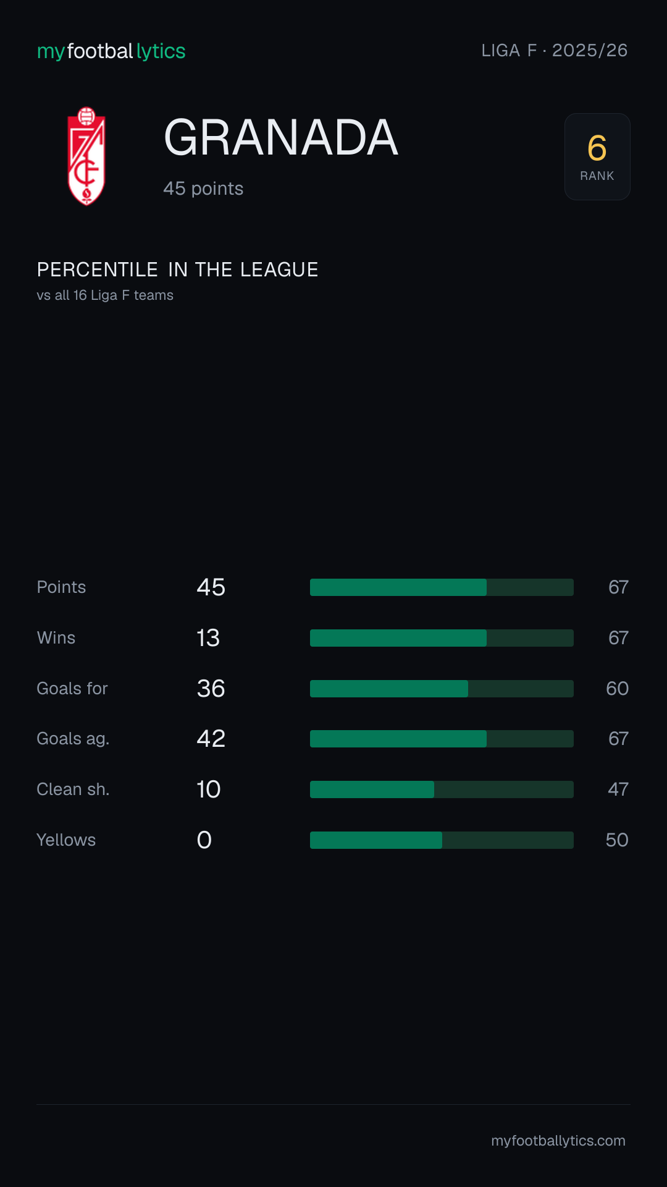This screenshot has height=1187, width=667.
Task: Click the Goals for value 36
Action: (211, 689)
